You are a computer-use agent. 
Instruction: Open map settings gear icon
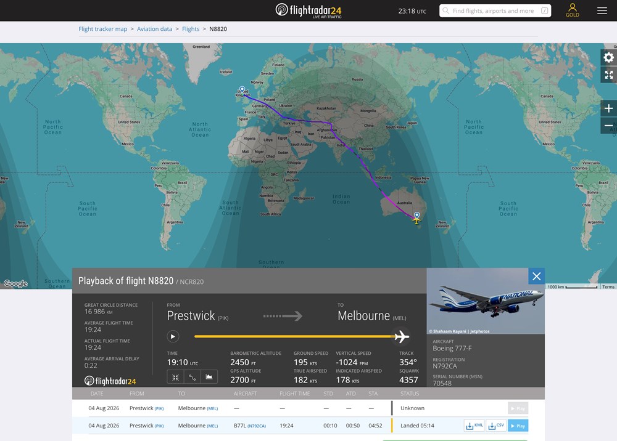click(x=608, y=58)
